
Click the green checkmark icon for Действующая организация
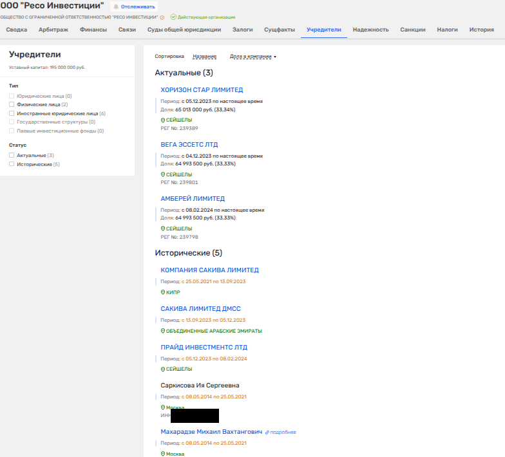[x=173, y=17]
